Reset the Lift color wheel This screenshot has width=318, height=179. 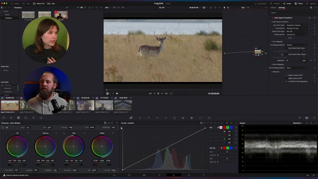28,133
